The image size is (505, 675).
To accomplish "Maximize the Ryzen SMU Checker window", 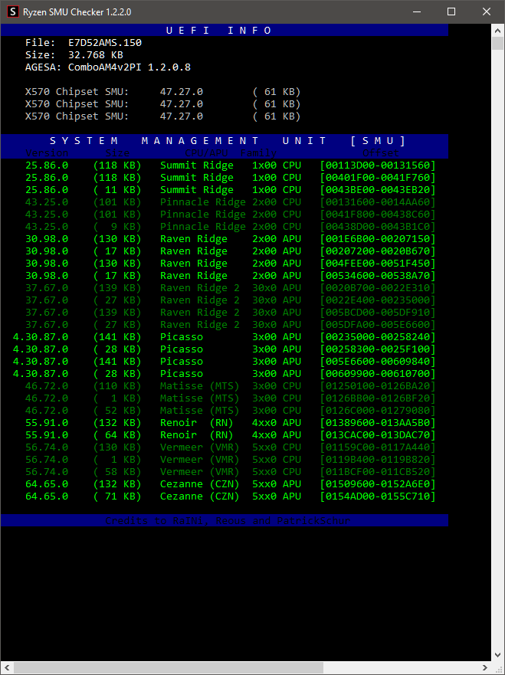I will [451, 11].
